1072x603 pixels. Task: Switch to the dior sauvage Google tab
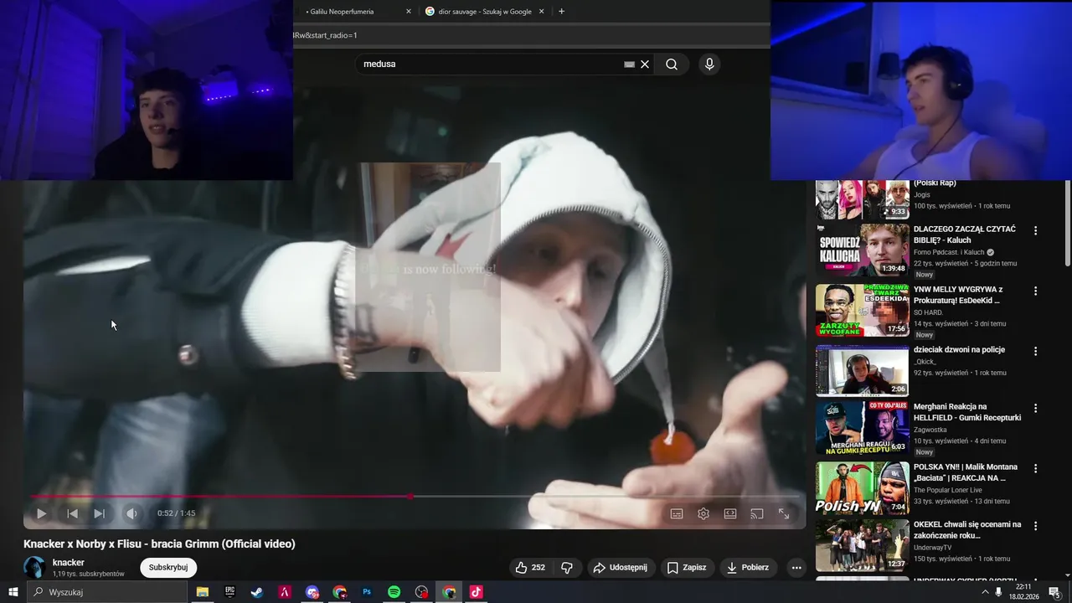click(485, 12)
